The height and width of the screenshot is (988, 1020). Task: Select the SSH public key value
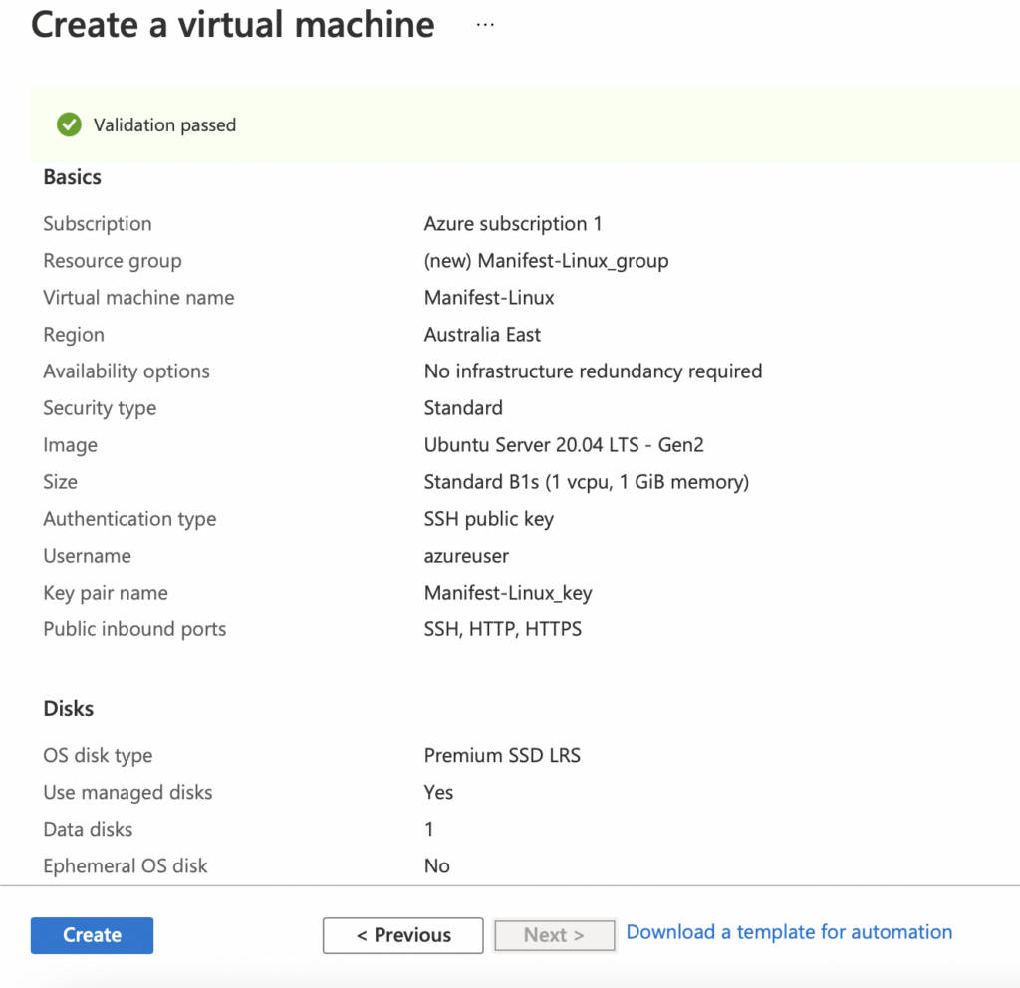(x=488, y=519)
